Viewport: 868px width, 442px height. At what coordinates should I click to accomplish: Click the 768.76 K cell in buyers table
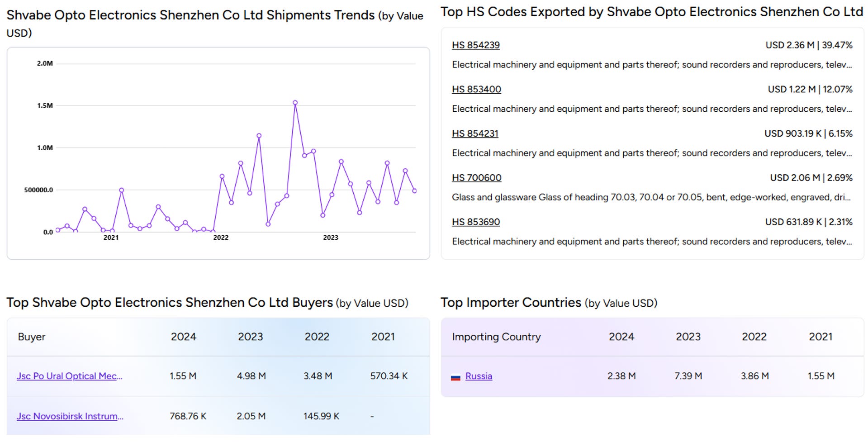188,416
